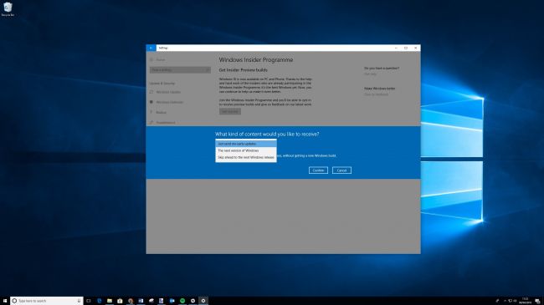The height and width of the screenshot is (305, 544).
Task: Launch Microsoft Edge from taskbar
Action: tap(100, 301)
